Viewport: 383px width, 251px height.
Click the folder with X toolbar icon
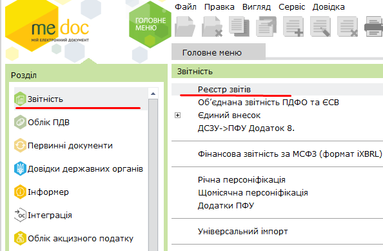[x=212, y=26]
